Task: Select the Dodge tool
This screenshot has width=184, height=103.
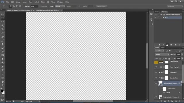Action: click(3, 63)
